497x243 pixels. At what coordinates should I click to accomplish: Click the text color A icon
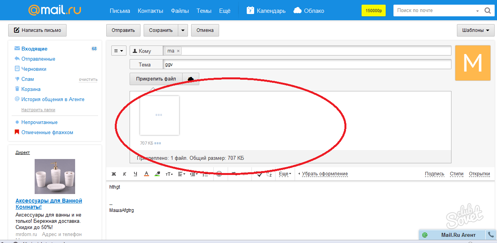point(146,174)
